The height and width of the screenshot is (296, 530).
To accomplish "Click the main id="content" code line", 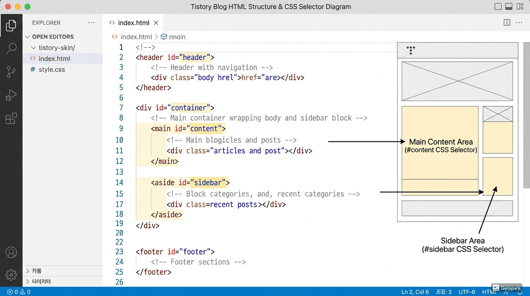I will click(188, 128).
